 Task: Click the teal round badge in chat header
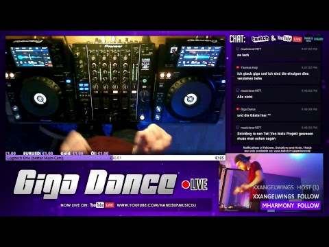319,38
